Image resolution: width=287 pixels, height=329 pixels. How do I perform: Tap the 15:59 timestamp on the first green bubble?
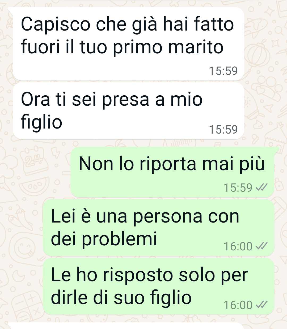coord(238,188)
